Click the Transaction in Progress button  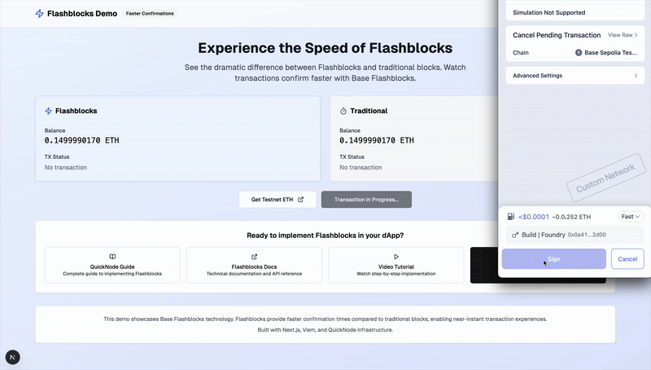click(366, 200)
